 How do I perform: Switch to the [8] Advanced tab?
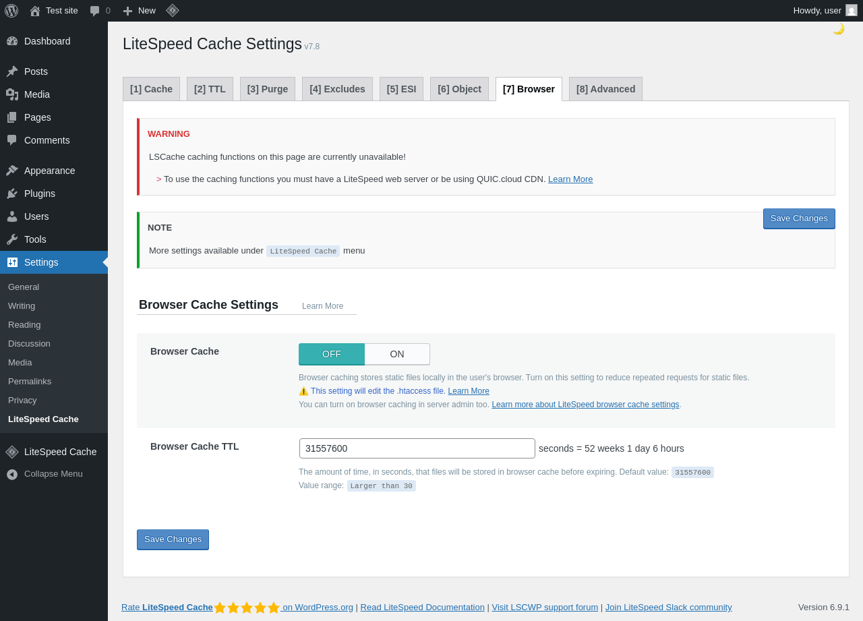605,89
